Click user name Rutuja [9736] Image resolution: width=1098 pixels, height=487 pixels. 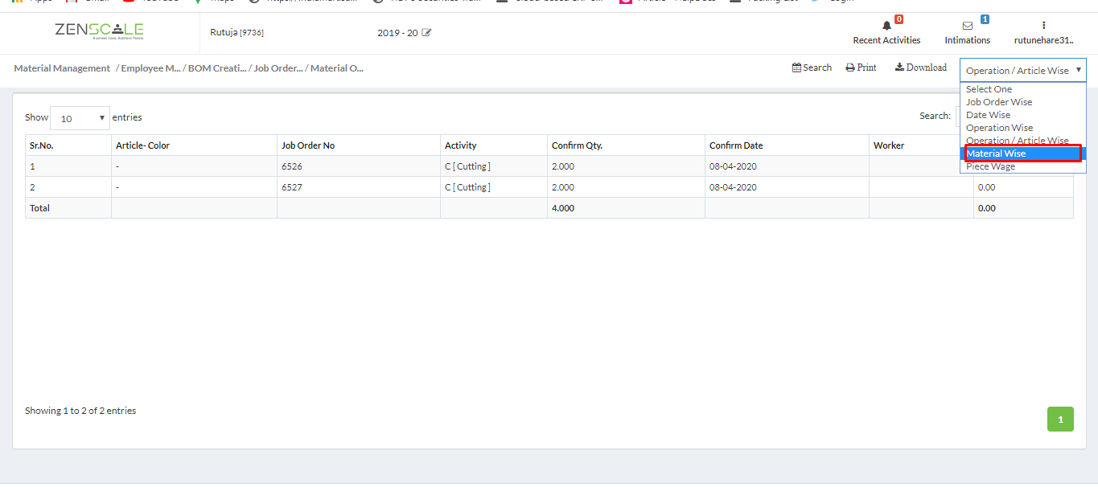coord(236,33)
